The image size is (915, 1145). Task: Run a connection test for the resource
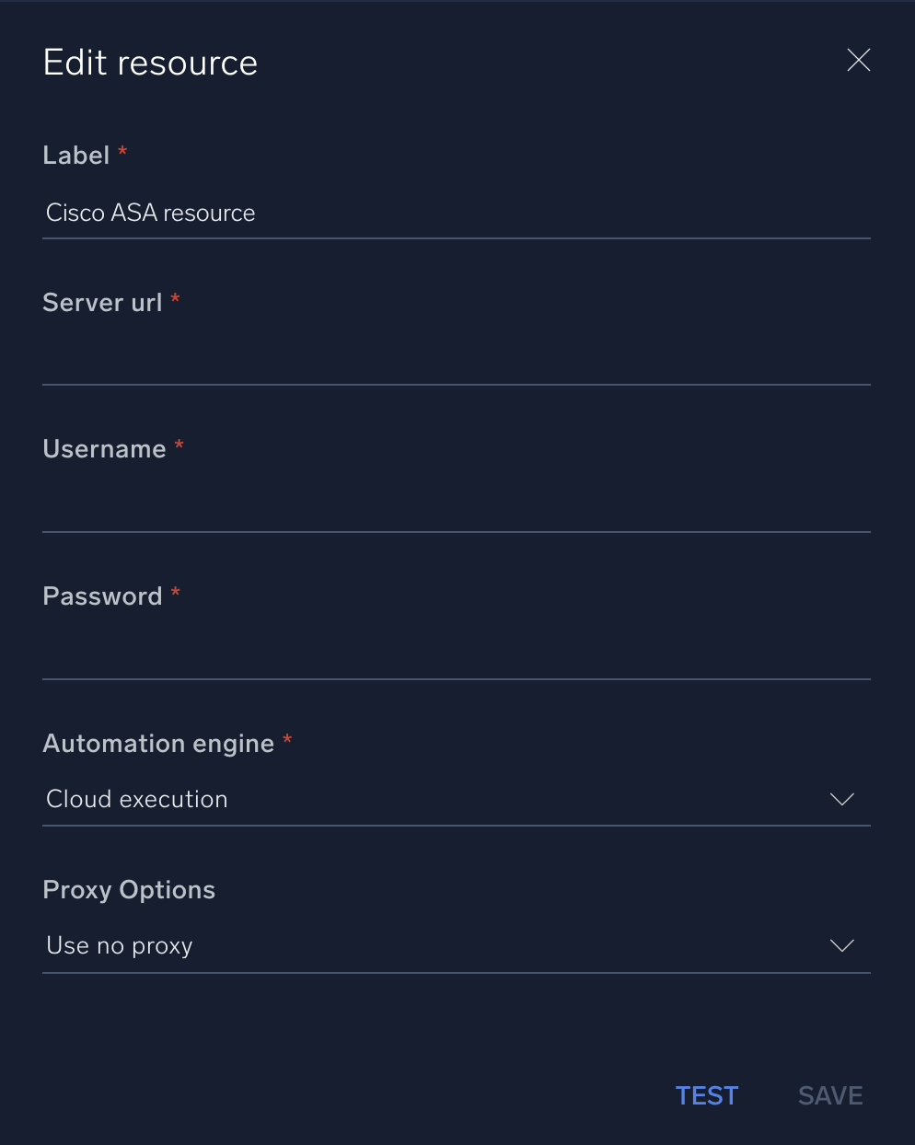706,1095
